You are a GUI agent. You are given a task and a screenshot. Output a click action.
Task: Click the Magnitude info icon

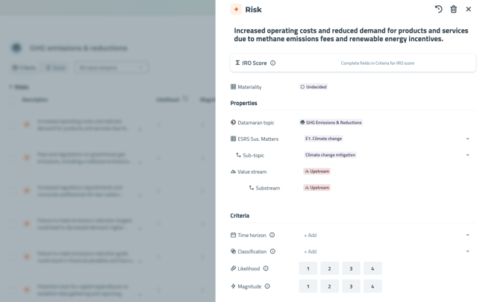click(x=267, y=286)
